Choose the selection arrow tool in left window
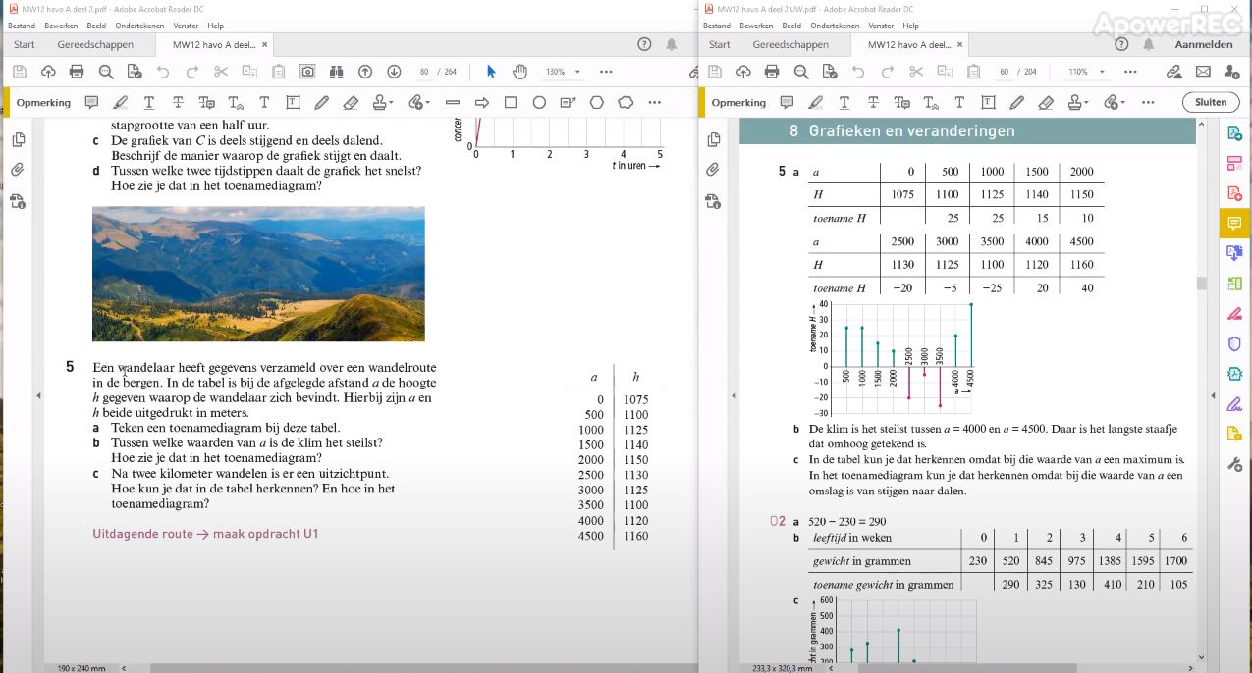 pyautogui.click(x=491, y=72)
